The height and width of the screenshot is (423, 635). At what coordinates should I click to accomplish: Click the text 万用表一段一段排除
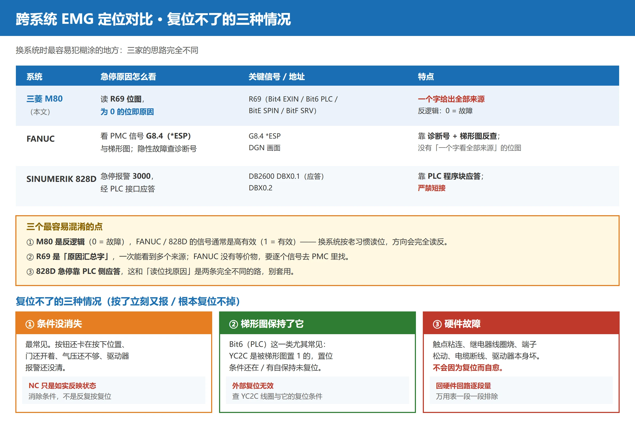pos(467,396)
